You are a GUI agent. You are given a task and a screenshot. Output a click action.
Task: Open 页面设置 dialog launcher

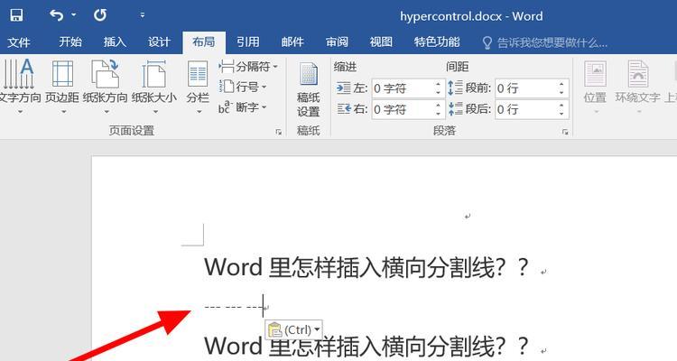click(279, 132)
